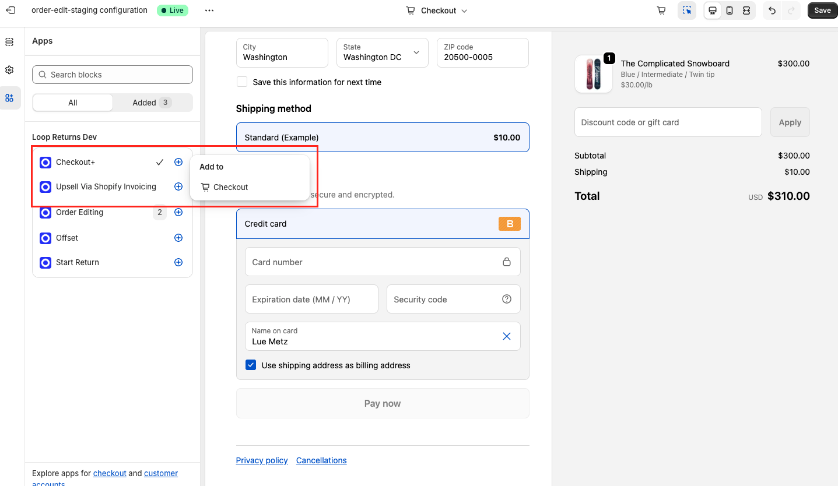The image size is (838, 486).
Task: Open the settings gear in left sidebar
Action: click(9, 70)
